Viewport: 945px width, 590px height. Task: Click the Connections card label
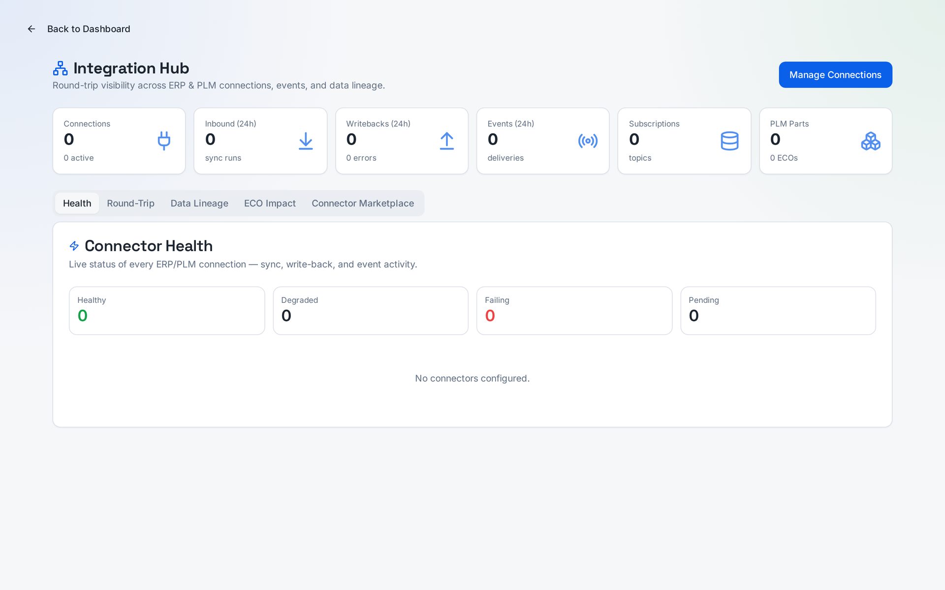[87, 124]
